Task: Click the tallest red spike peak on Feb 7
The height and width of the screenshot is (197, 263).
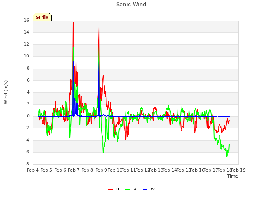Action: (73, 22)
